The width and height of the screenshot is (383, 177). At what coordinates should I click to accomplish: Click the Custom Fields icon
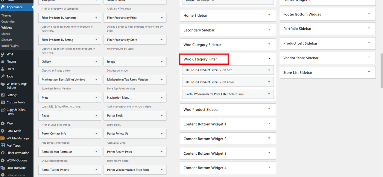pos(3,102)
